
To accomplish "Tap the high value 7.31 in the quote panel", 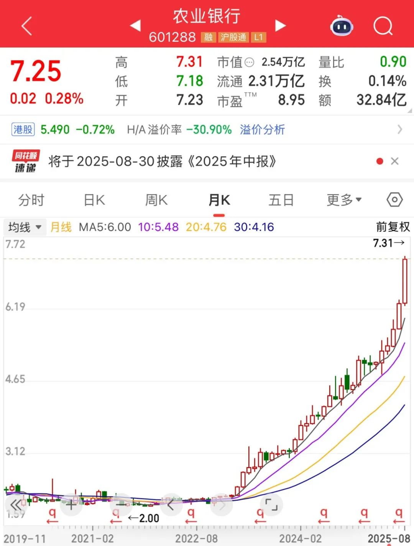I will tap(189, 62).
